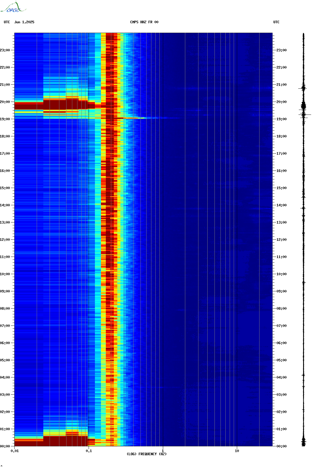Image resolution: width=316 pixels, height=469 pixels.
Task: Click the left axis 07:00 time label
Action: click(x=5, y=326)
